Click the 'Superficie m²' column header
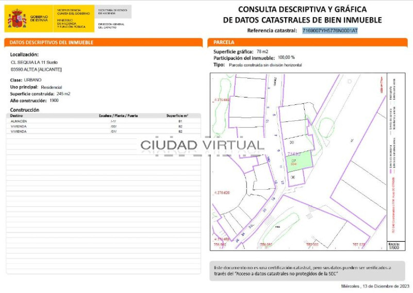Viewport: 413px width, 293px height. (177, 116)
